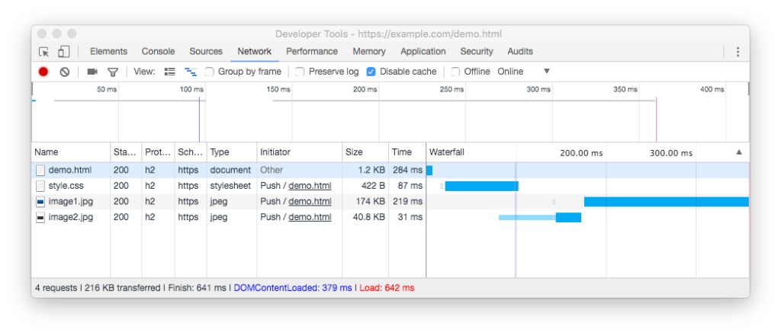
Task: Clear the network log
Action: 65,72
